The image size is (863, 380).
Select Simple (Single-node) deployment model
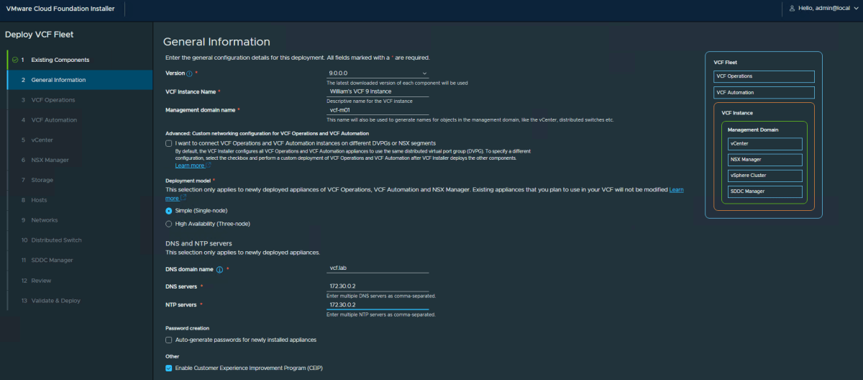pos(168,211)
